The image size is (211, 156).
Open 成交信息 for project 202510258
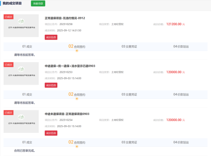(x=51, y=37)
